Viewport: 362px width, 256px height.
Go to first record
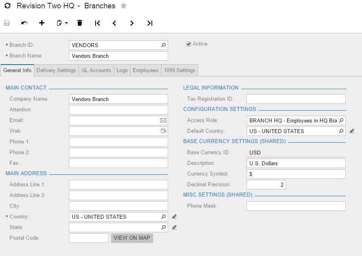pyautogui.click(x=98, y=23)
